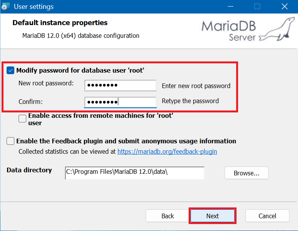Close the User settings dialog
The width and height of the screenshot is (298, 231).
(284, 7)
